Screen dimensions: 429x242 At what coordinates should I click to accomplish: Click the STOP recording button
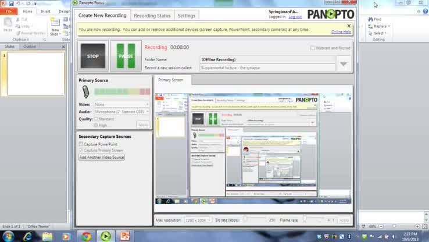coord(92,56)
